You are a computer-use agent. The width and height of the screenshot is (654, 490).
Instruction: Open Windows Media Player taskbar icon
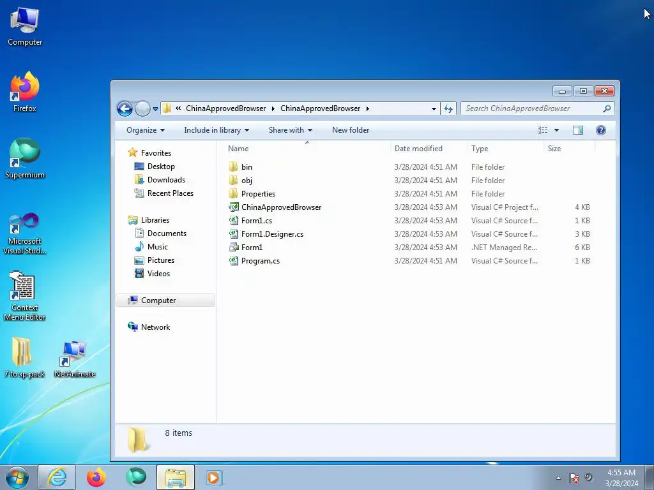pos(214,477)
